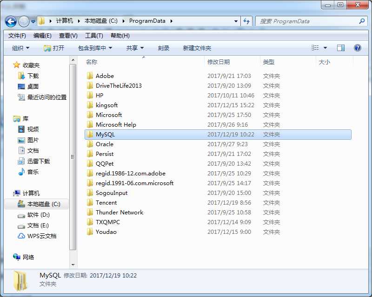Click the refresh button next to address bar
The image size is (372, 297).
point(246,21)
